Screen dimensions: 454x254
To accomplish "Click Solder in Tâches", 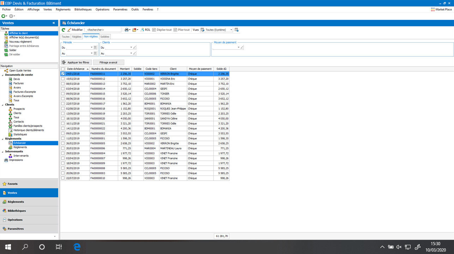I will (13, 50).
